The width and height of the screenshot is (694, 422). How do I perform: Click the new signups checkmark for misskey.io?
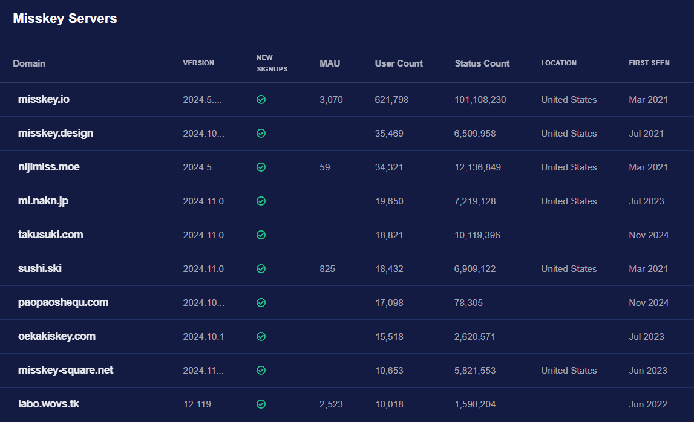tap(261, 100)
